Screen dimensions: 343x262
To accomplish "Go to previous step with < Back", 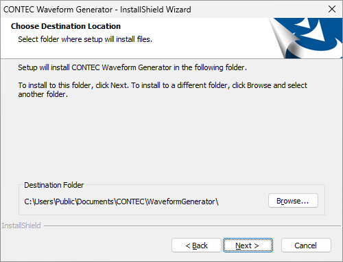I will (x=196, y=245).
